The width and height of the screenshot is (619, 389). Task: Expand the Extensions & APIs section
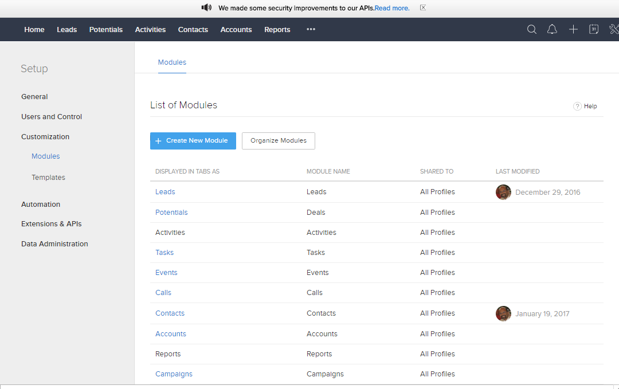pos(52,224)
